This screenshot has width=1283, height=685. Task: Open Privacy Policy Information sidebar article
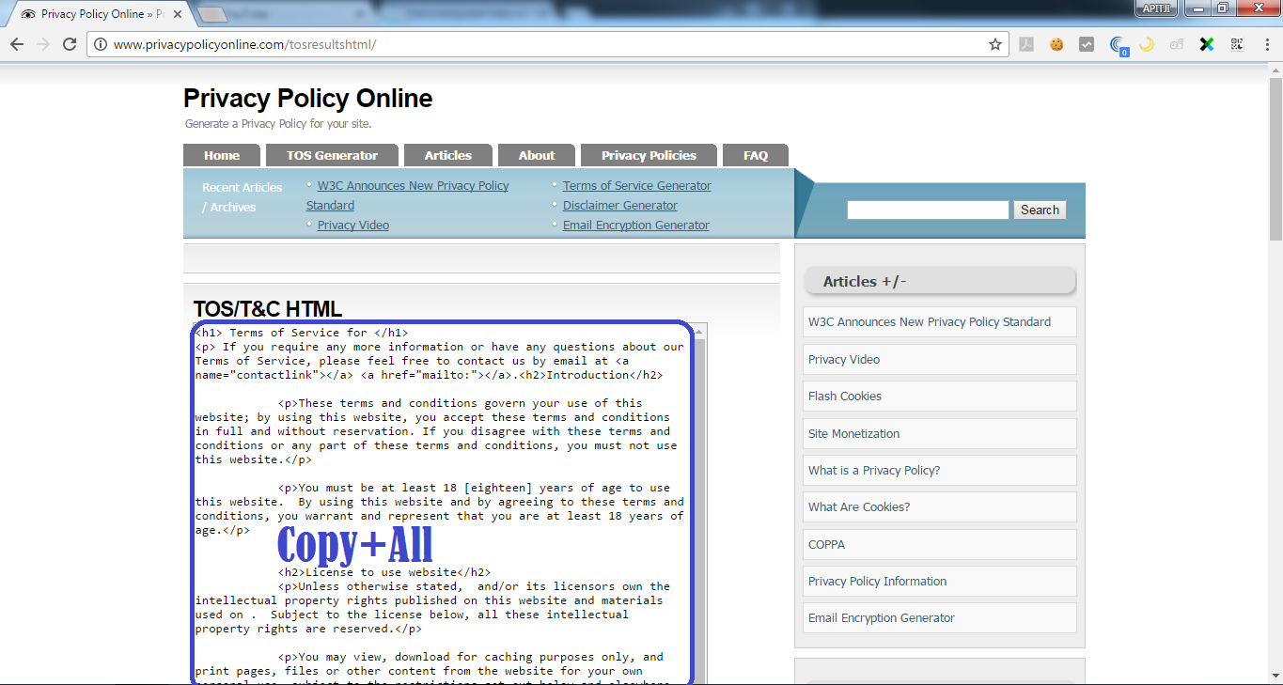[940, 581]
